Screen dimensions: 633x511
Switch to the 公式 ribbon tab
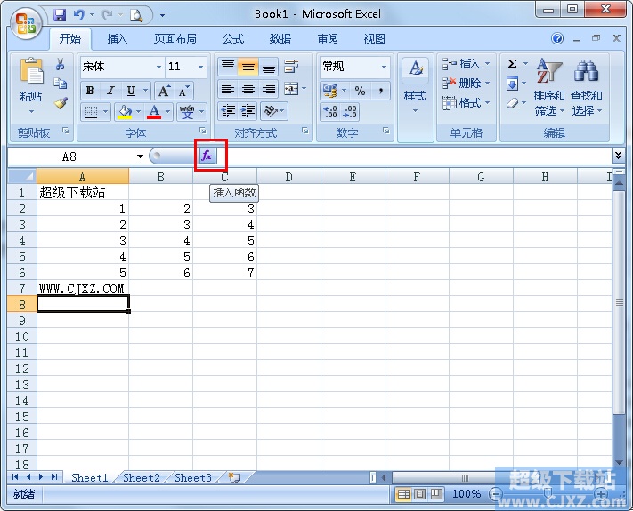click(233, 39)
